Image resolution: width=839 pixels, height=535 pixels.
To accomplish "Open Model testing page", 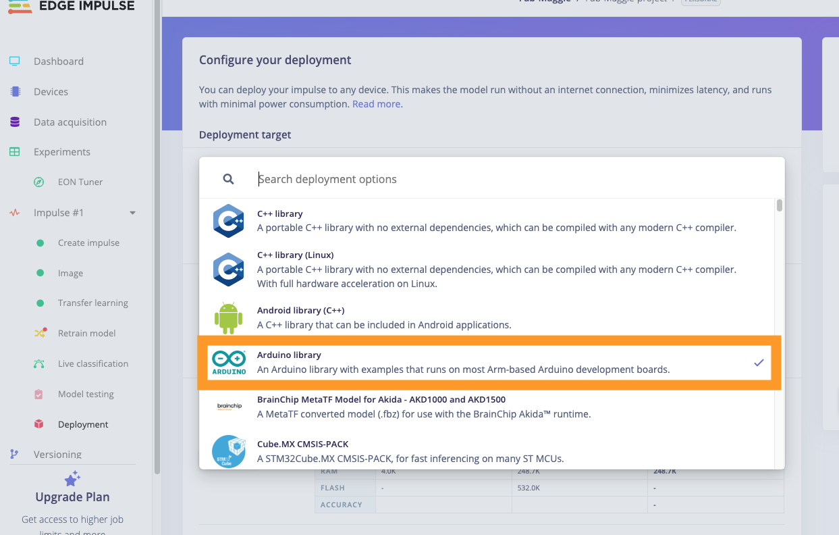I will click(x=86, y=394).
